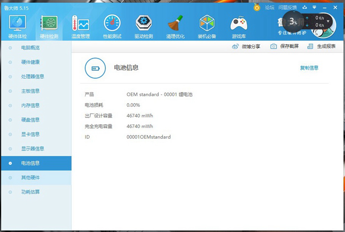The height and width of the screenshot is (232, 345).
Task: Open 论坛 forum link
Action: 270,7
